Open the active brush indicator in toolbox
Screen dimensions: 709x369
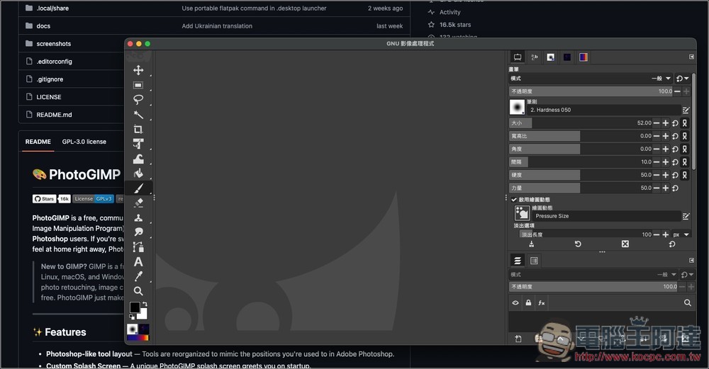click(x=133, y=329)
